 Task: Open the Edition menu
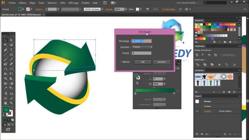(23, 3)
